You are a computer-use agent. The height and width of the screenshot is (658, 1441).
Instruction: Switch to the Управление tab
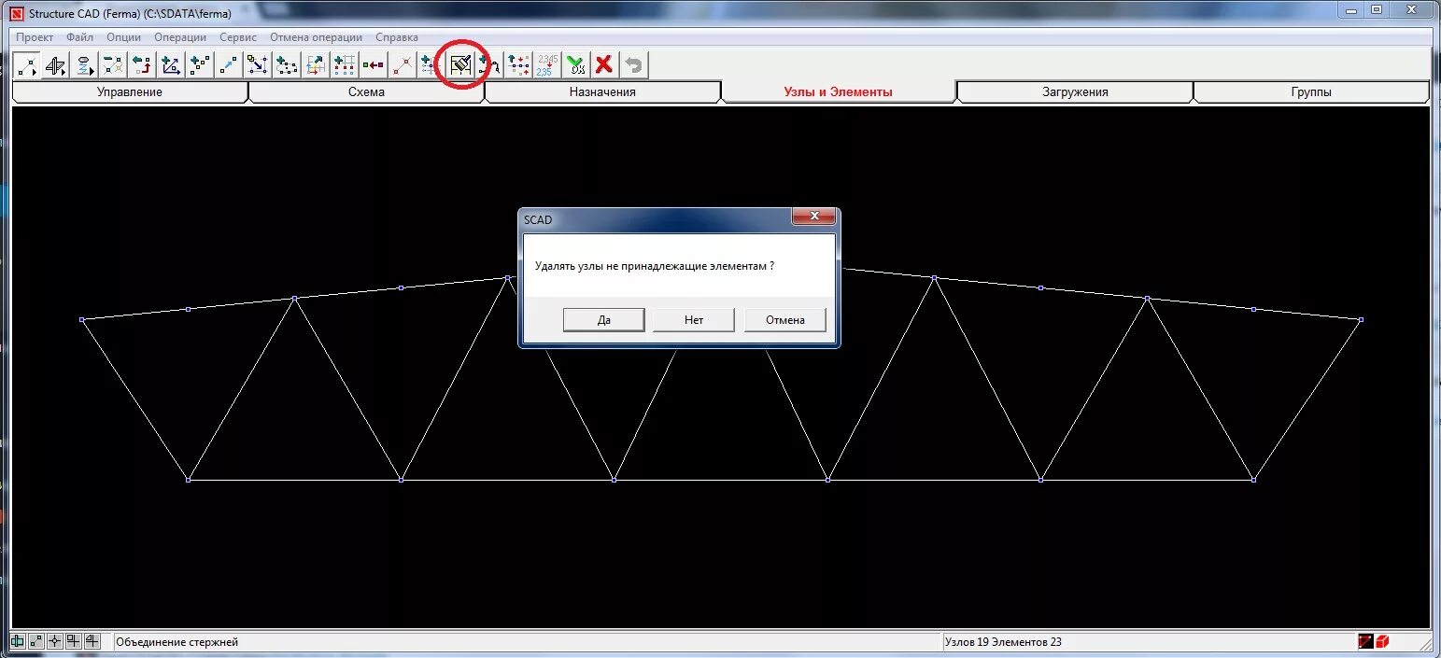[x=130, y=91]
